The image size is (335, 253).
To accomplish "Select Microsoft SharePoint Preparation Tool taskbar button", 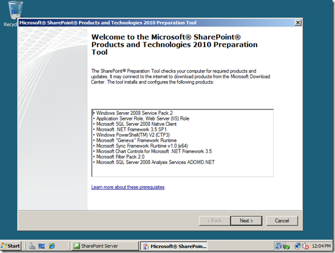I will (x=174, y=246).
